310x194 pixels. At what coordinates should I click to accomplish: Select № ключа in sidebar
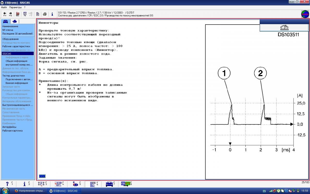click(8, 30)
